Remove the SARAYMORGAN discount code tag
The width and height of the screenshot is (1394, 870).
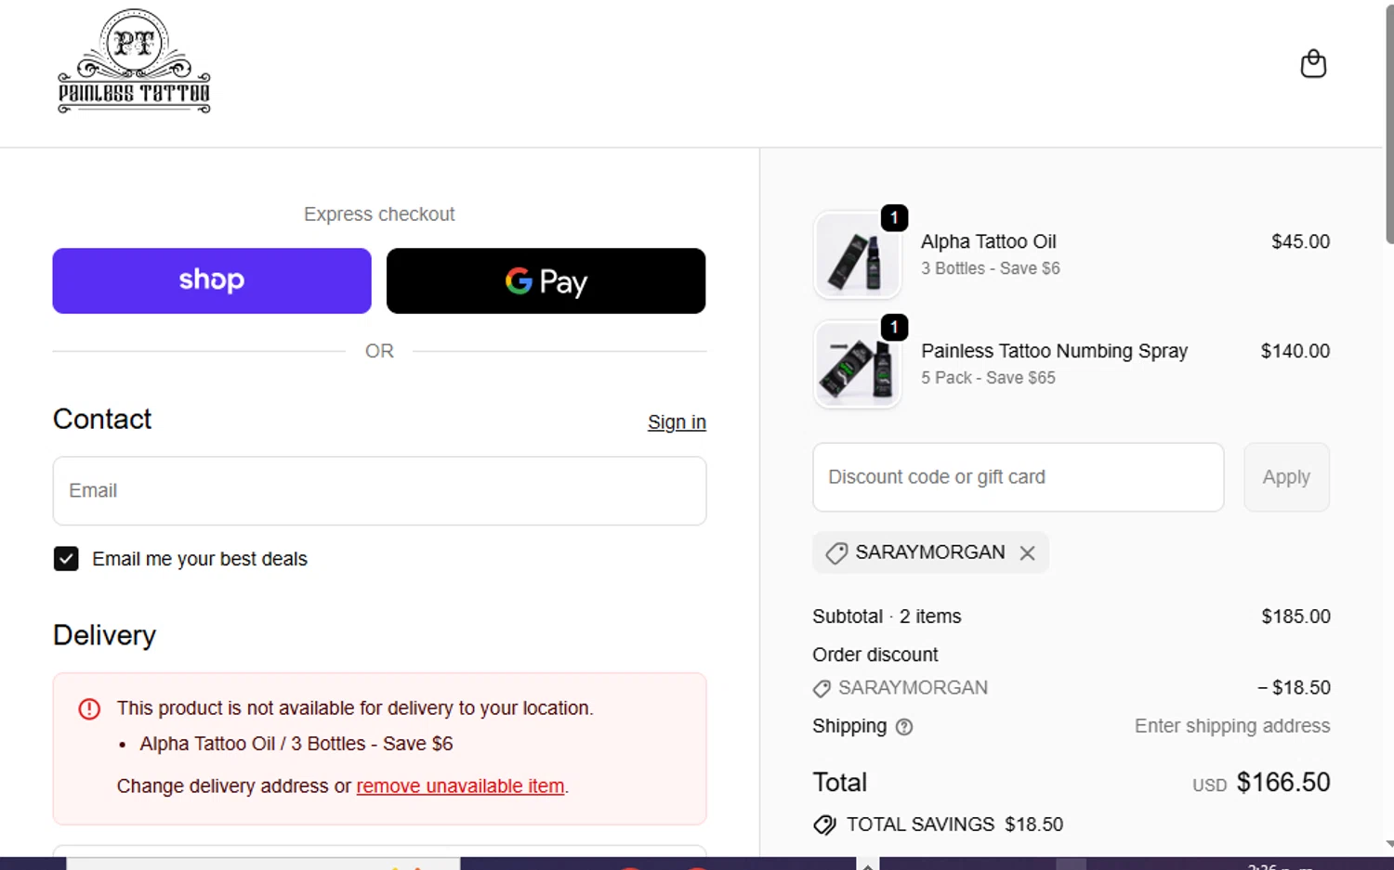(x=1027, y=552)
